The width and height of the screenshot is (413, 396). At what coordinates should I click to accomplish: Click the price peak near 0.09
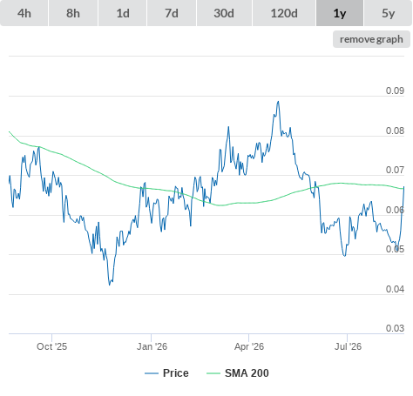[x=278, y=102]
